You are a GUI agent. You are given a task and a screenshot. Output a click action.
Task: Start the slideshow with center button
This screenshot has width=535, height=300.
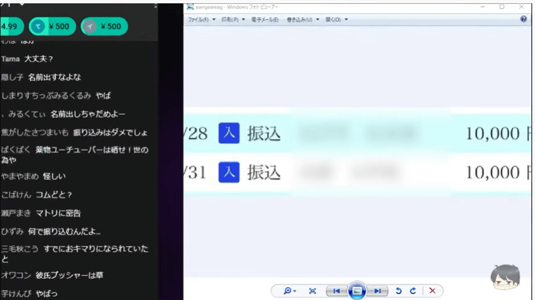357,291
